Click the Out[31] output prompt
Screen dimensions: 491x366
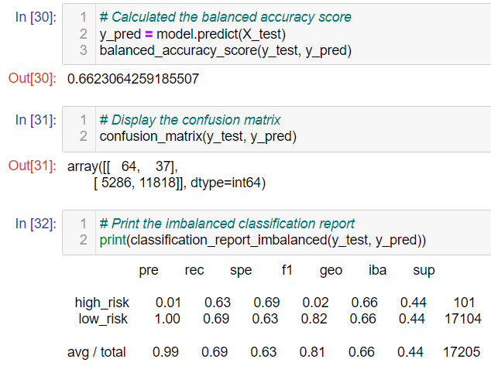pos(33,166)
